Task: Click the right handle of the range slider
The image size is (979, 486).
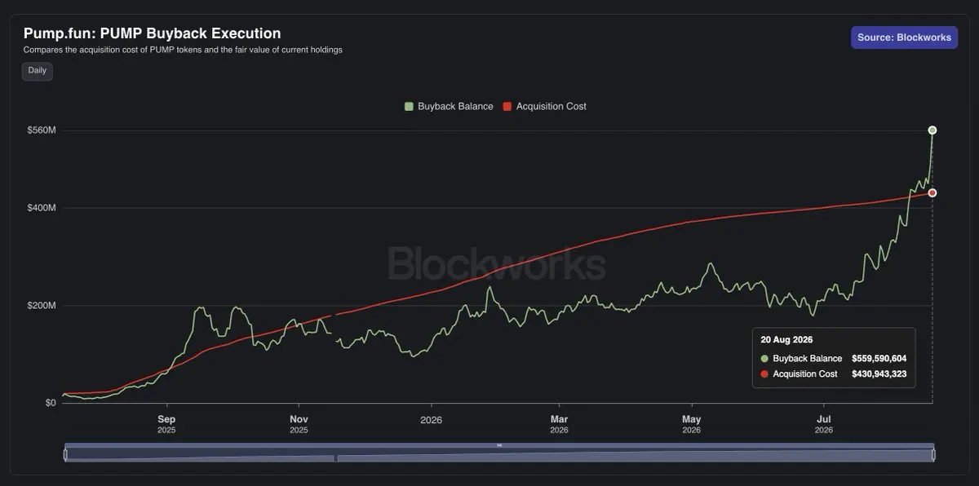Action: [934, 455]
